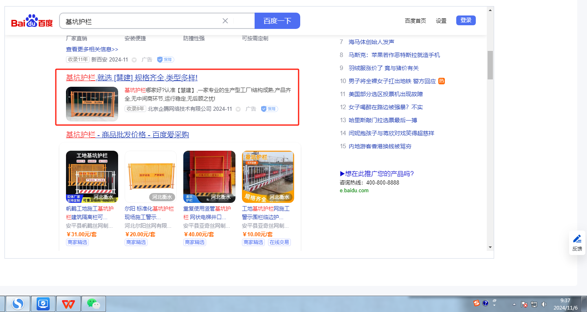Image resolution: width=587 pixels, height=312 pixels.
Task: Open the 规格齐全 white railing product image
Action: [268, 177]
